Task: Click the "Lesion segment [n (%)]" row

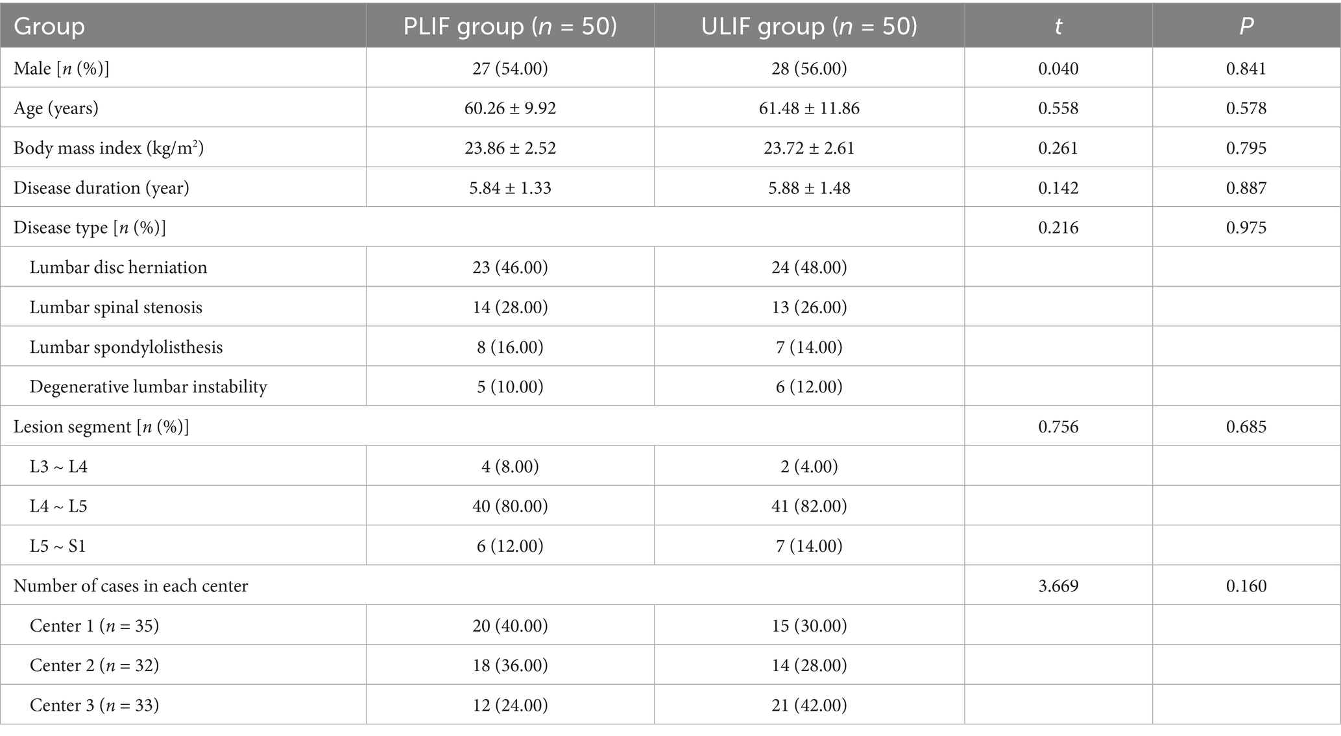Action: point(101,427)
